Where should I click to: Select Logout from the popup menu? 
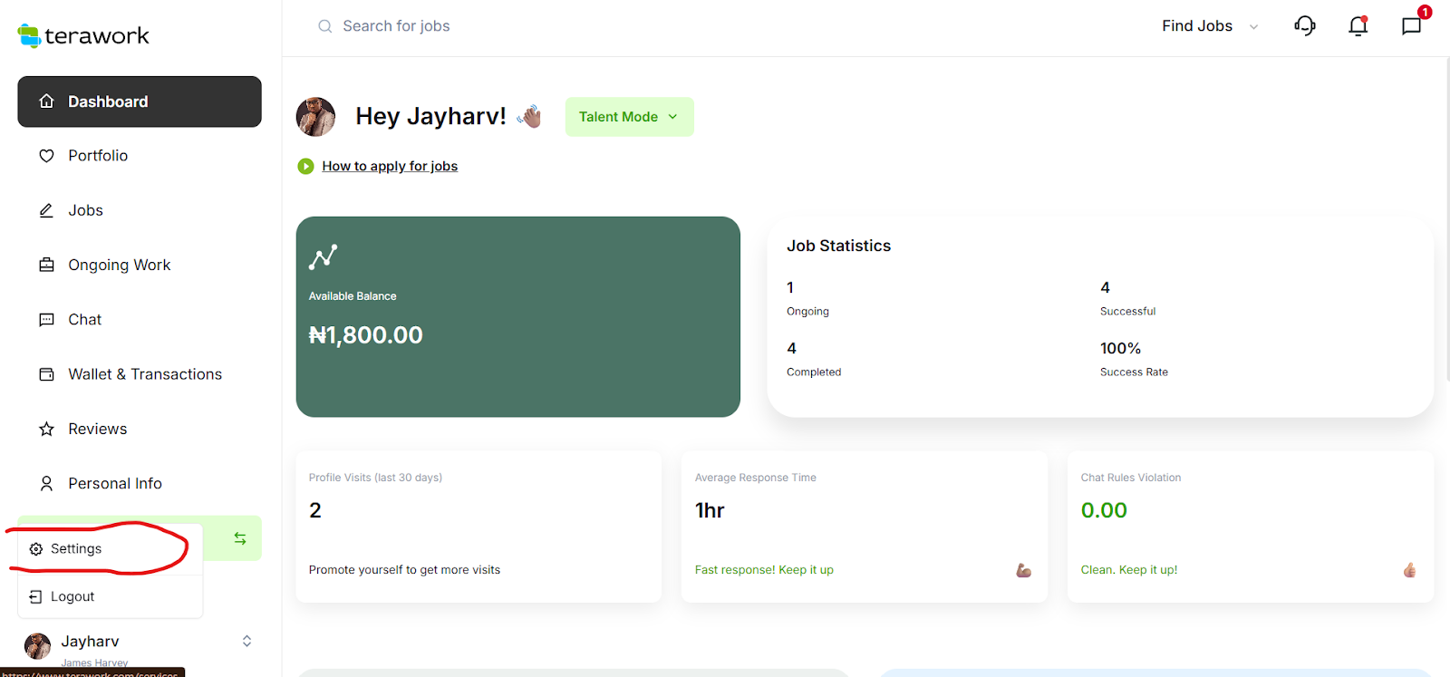coord(72,596)
